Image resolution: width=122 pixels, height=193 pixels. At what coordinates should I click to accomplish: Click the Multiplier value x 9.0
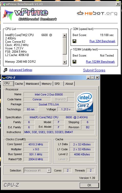tap(36, 149)
